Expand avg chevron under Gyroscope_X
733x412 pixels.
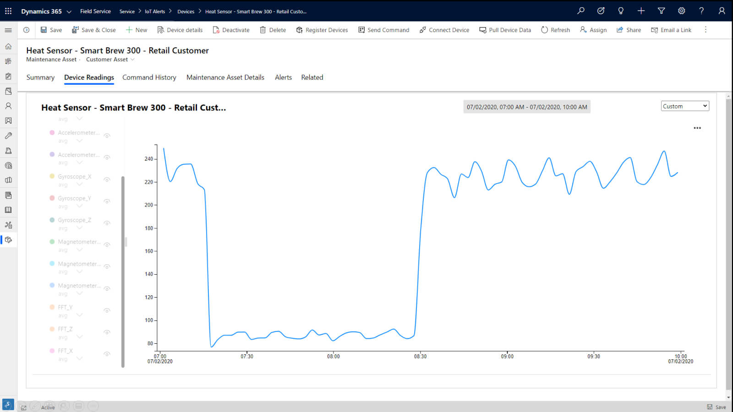(x=80, y=184)
